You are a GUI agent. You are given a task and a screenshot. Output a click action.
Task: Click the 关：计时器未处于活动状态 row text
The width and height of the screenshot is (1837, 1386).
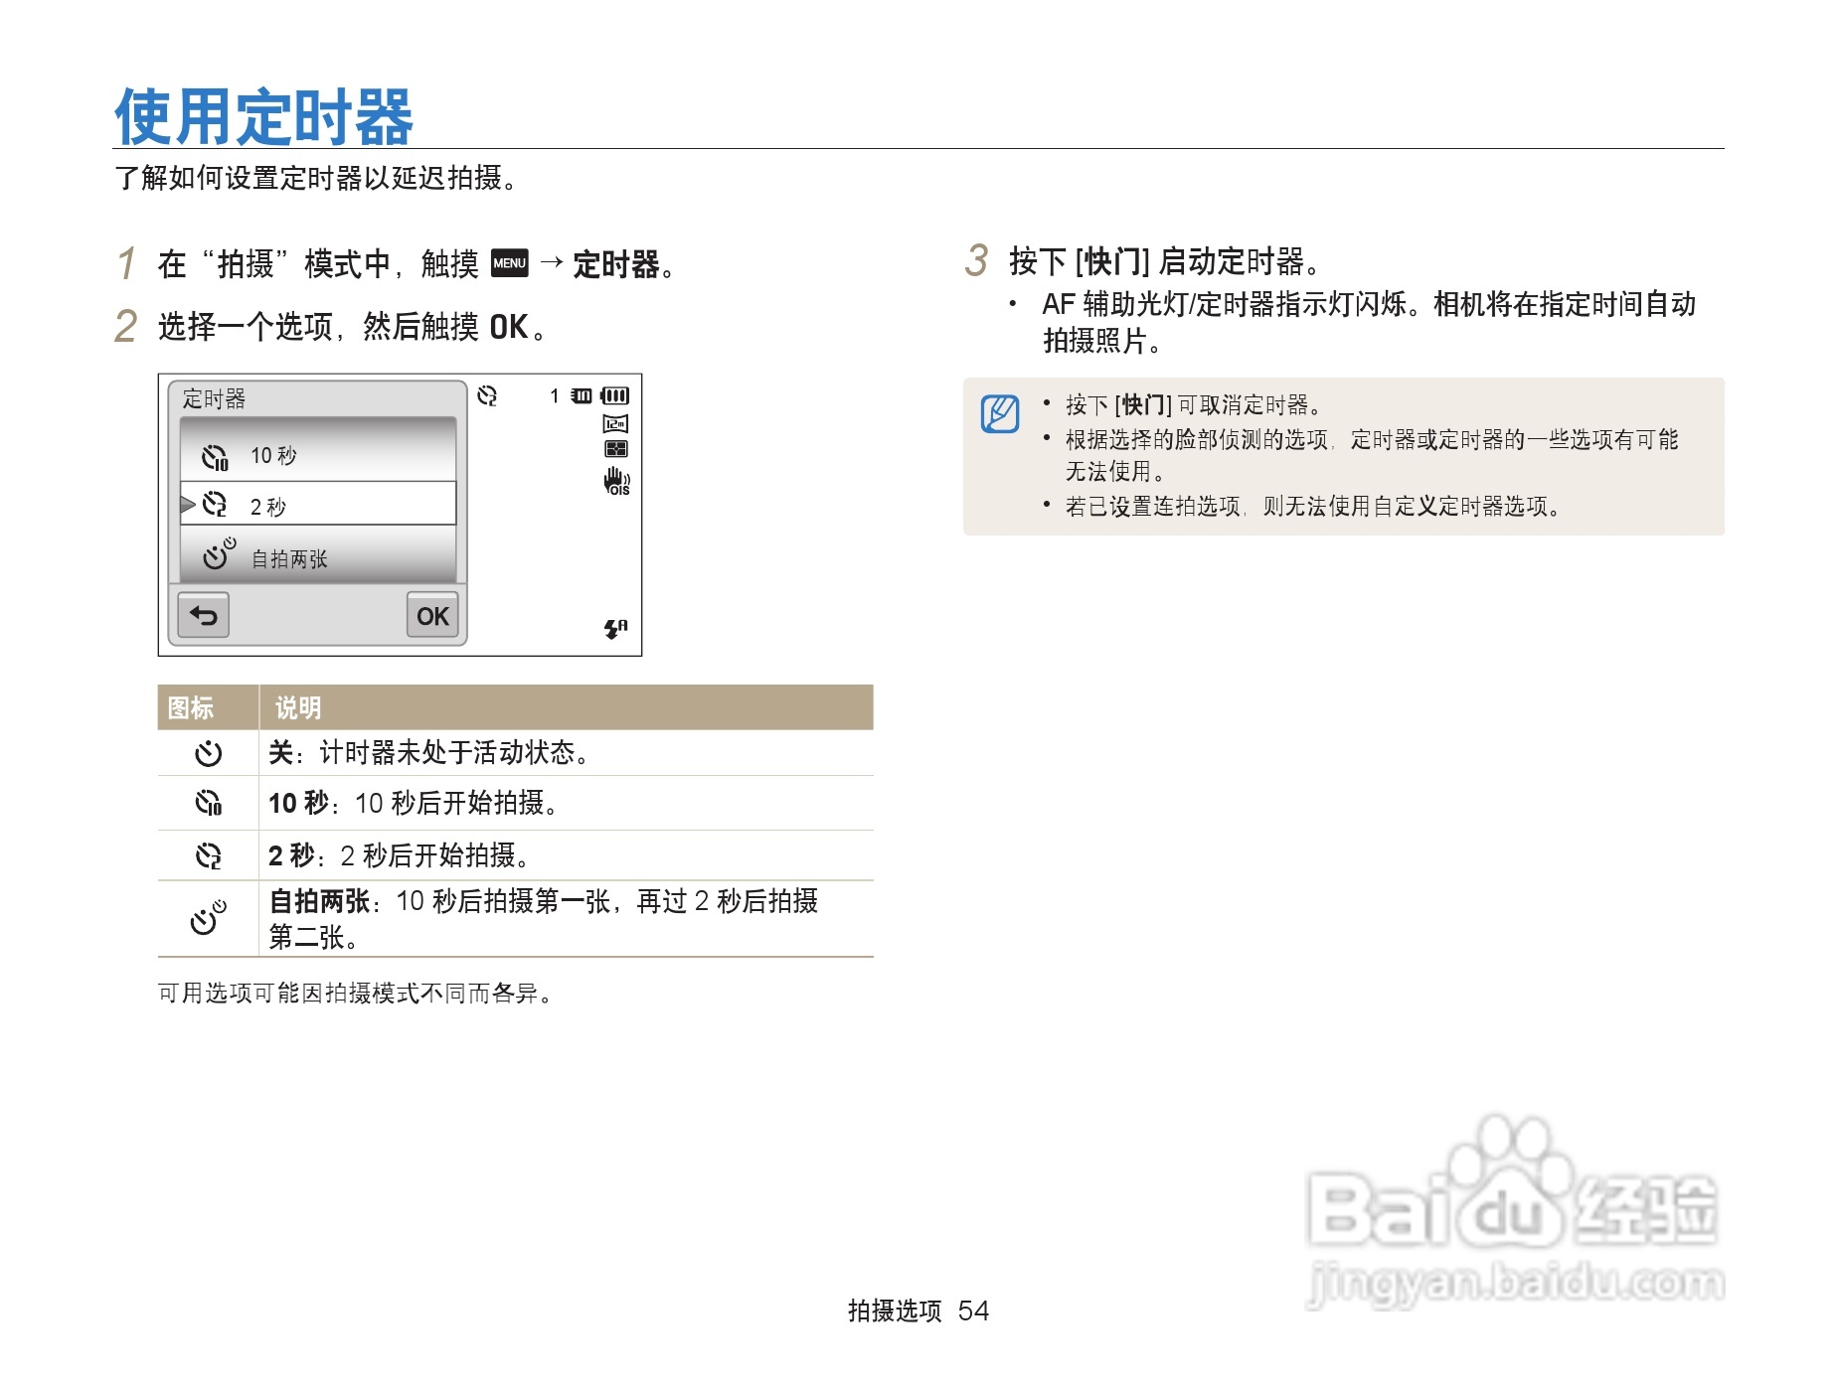pyautogui.click(x=429, y=753)
